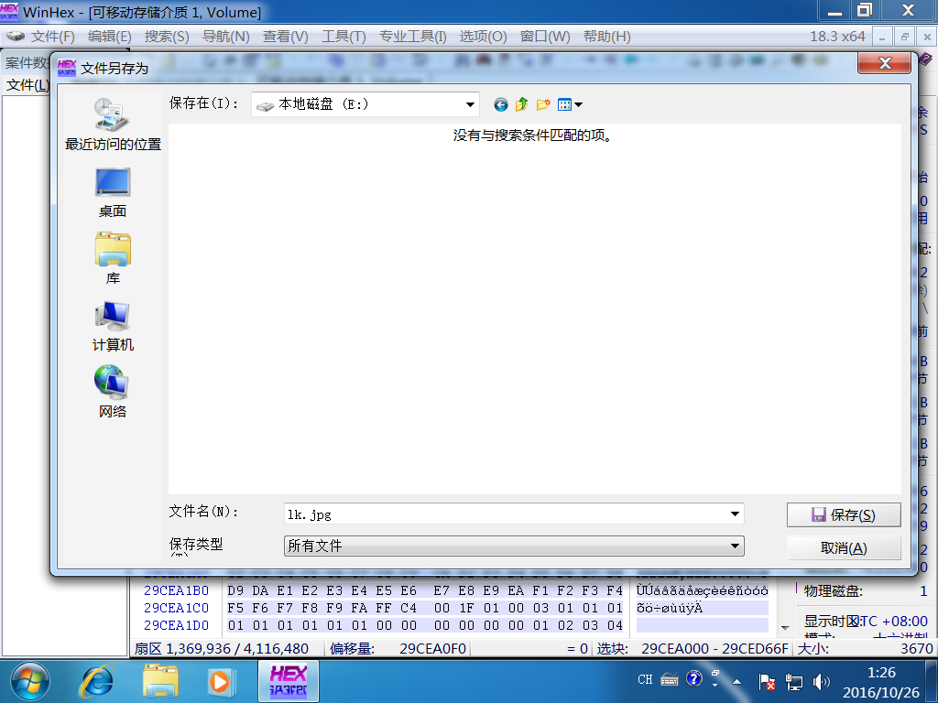Image resolution: width=938 pixels, height=703 pixels.
Task: Click the offset value 29CEA0F0 in status bar
Action: click(x=432, y=649)
